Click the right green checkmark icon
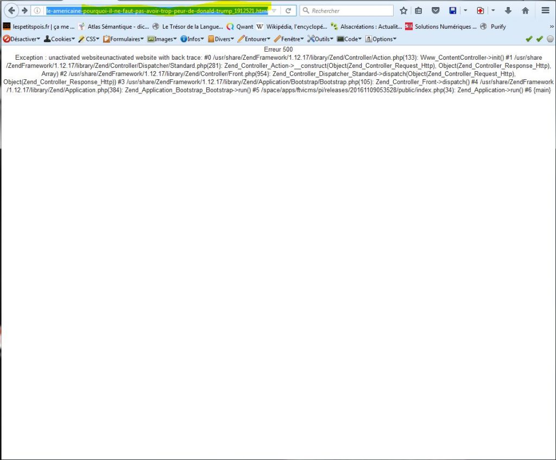Screen dimensions: 556x460 [x=540, y=39]
